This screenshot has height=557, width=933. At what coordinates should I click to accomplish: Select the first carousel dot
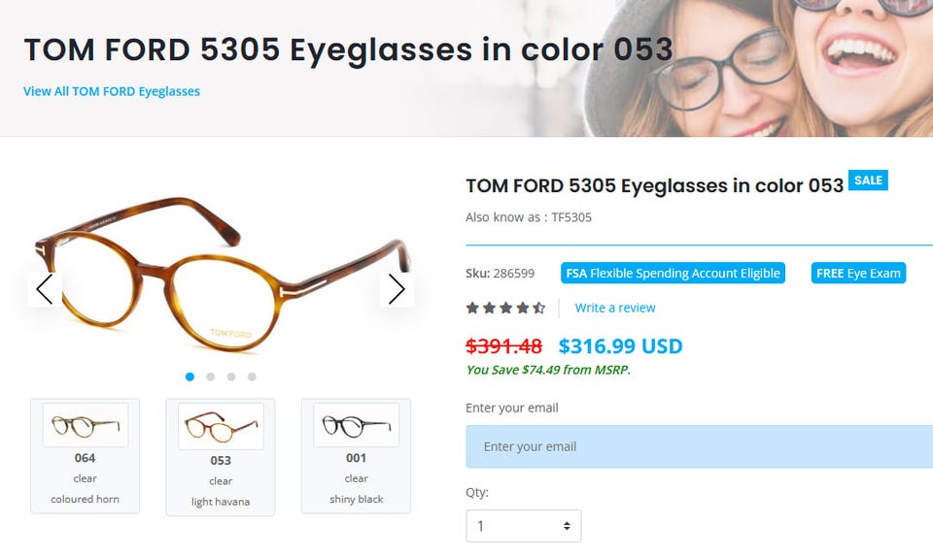tap(190, 377)
